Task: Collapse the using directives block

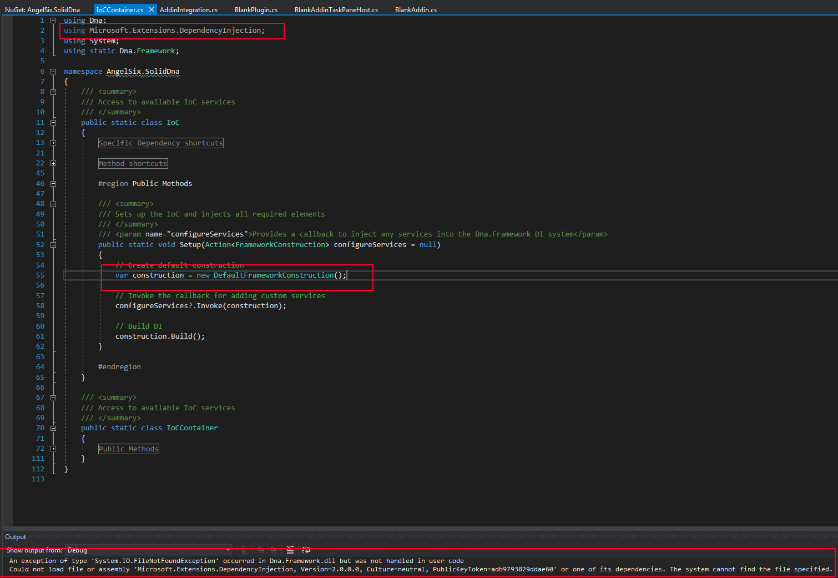Action: (53, 20)
